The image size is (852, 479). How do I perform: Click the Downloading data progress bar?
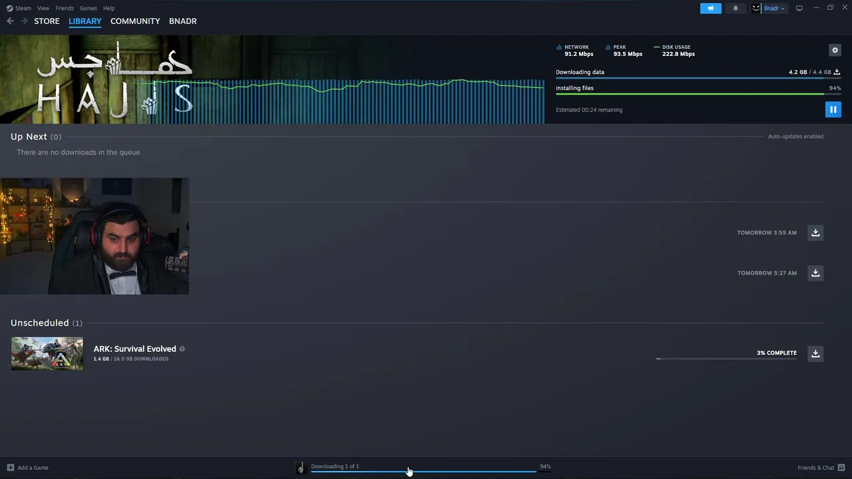[698, 78]
